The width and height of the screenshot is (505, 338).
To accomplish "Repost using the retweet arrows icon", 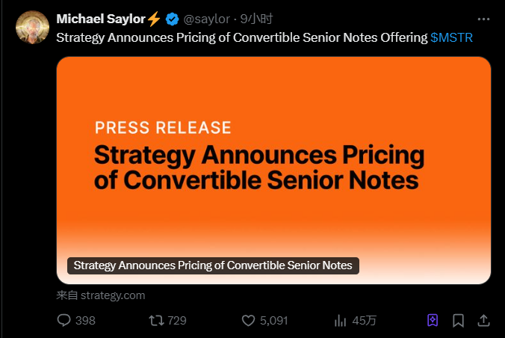I will pos(156,321).
